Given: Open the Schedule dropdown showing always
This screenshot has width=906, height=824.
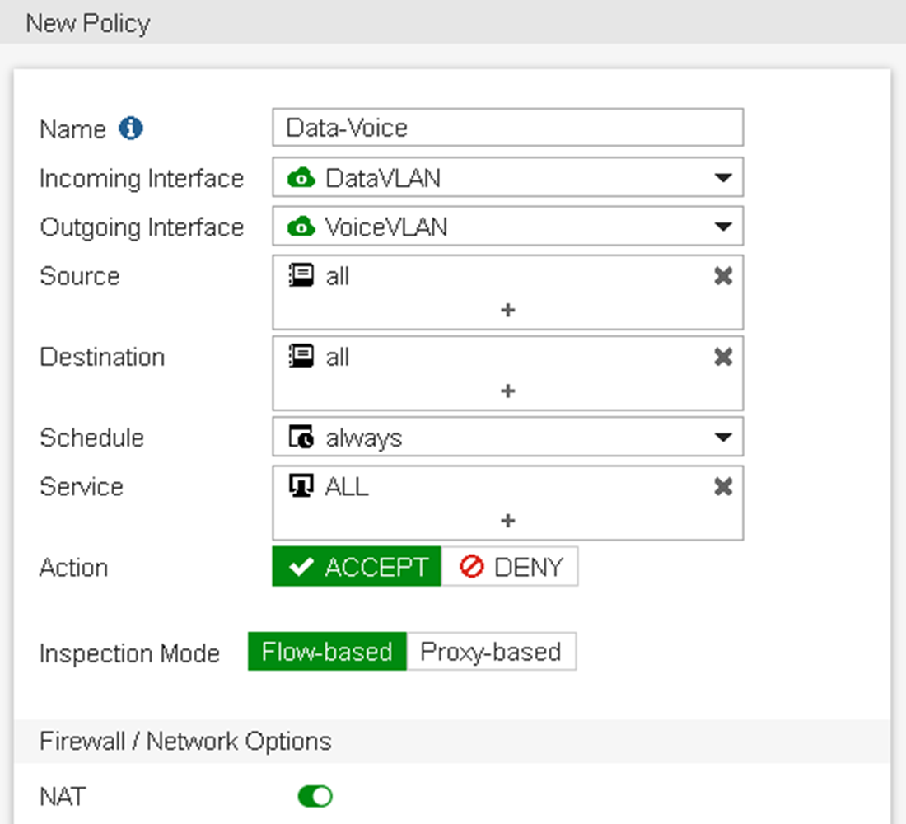Looking at the screenshot, I should click(x=723, y=438).
